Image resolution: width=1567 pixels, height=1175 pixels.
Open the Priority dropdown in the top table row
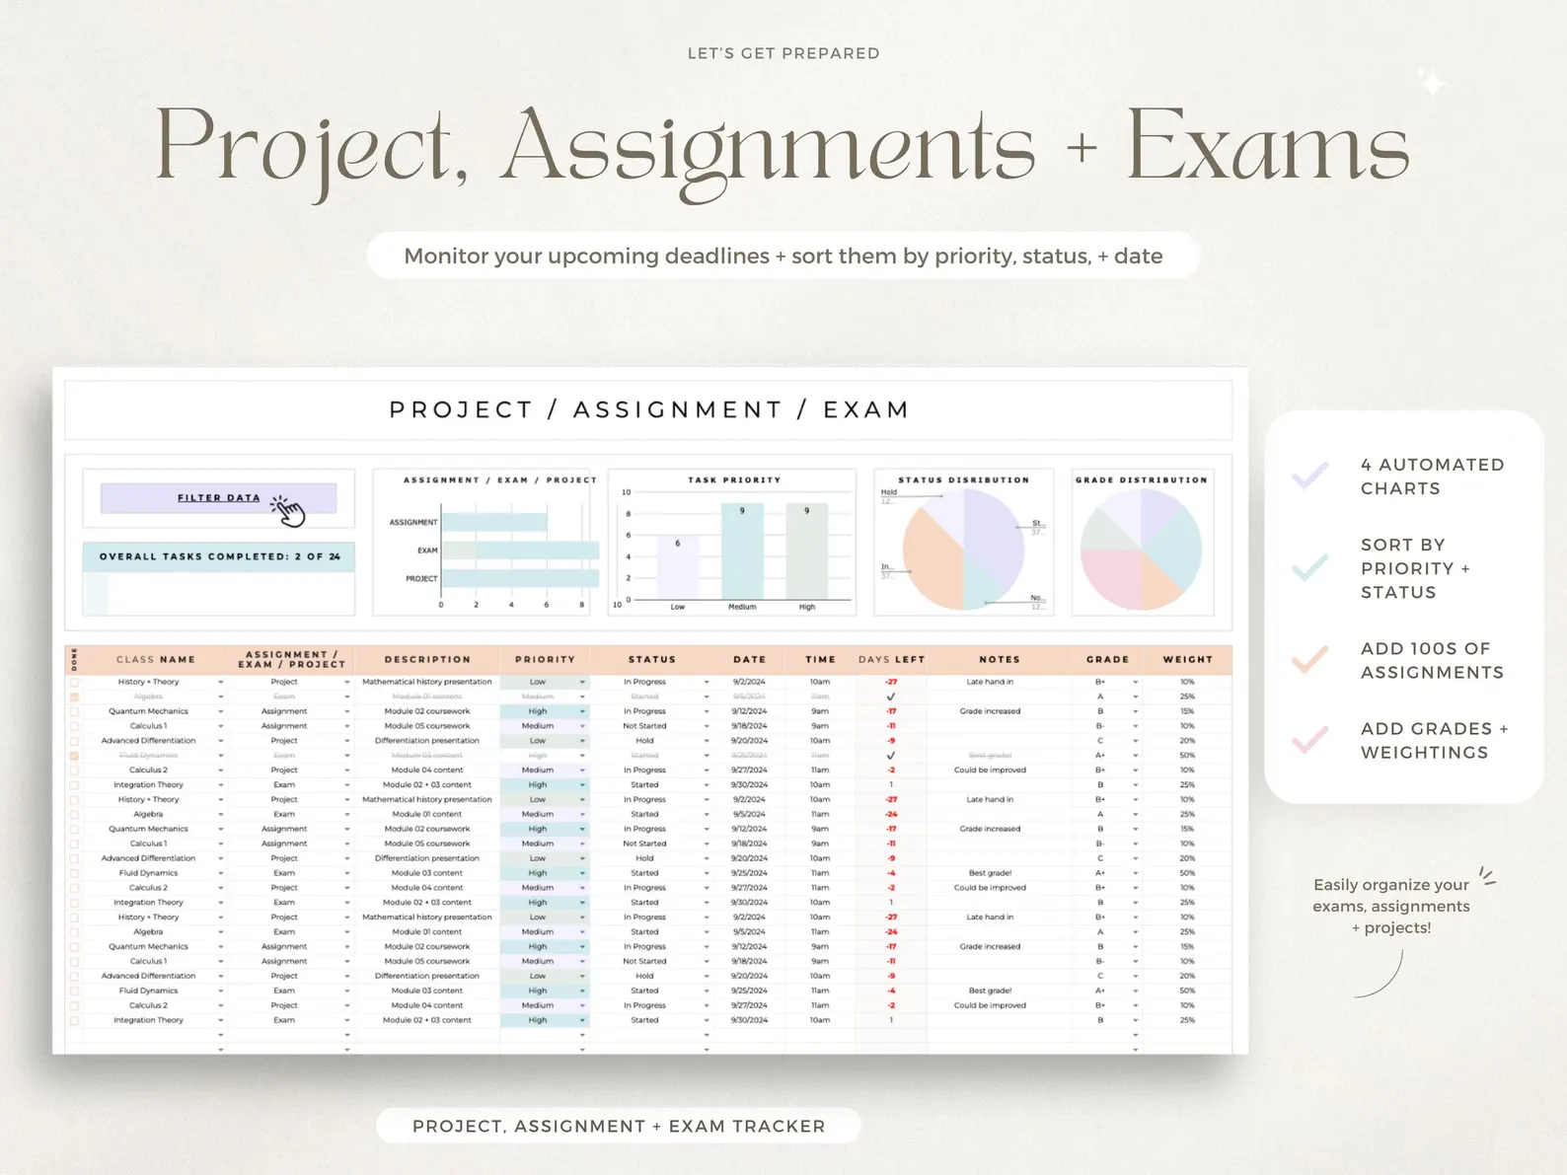click(x=582, y=683)
